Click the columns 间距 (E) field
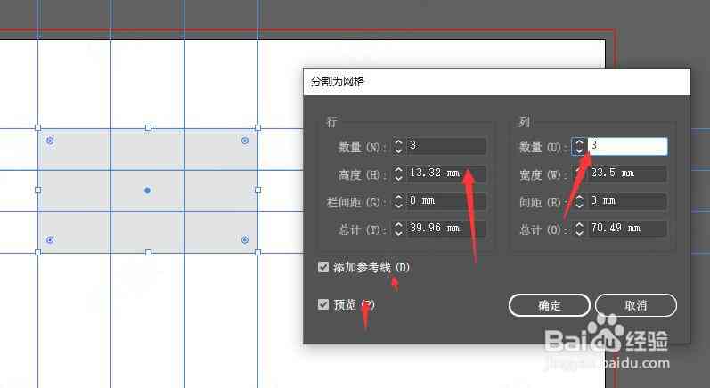 626,201
